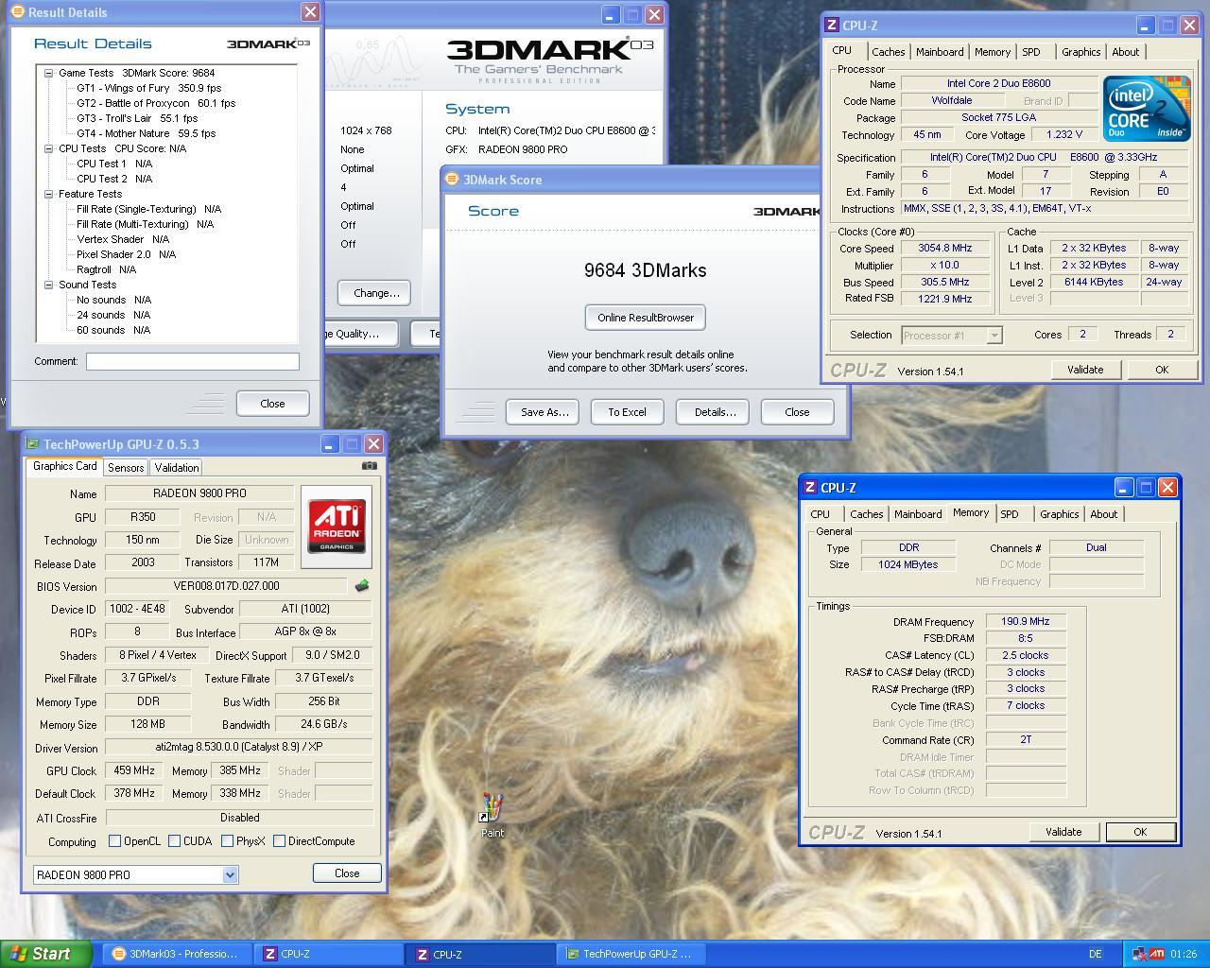Click the Save As... button
The image size is (1210, 968).
point(544,412)
